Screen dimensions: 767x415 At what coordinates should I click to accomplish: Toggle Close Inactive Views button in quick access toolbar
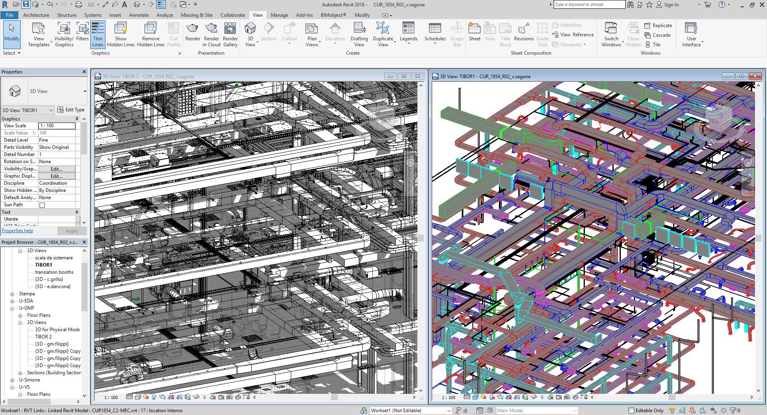point(173,4)
